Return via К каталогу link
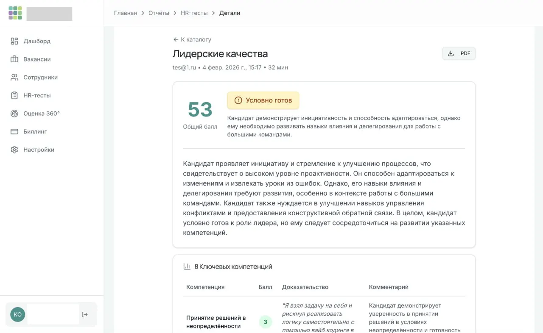 192,39
